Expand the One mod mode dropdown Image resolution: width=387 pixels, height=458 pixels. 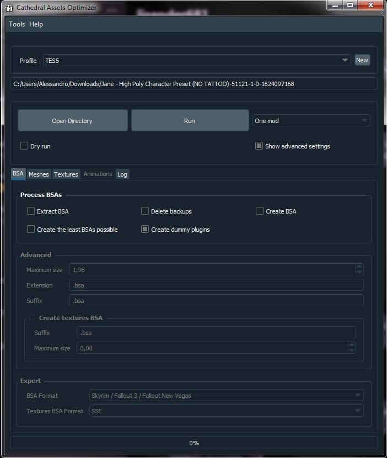coord(311,121)
